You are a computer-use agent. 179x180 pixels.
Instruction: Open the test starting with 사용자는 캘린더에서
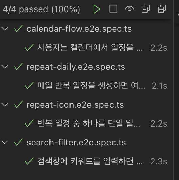point(90,48)
